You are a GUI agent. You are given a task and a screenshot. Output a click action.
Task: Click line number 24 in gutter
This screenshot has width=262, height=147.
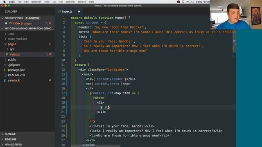pos(63,126)
